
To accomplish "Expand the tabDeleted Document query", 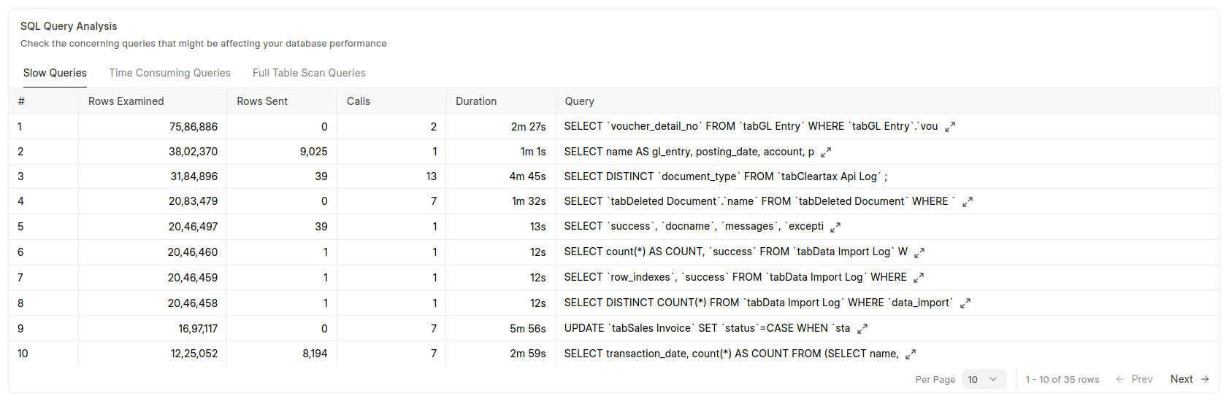I will [x=968, y=202].
